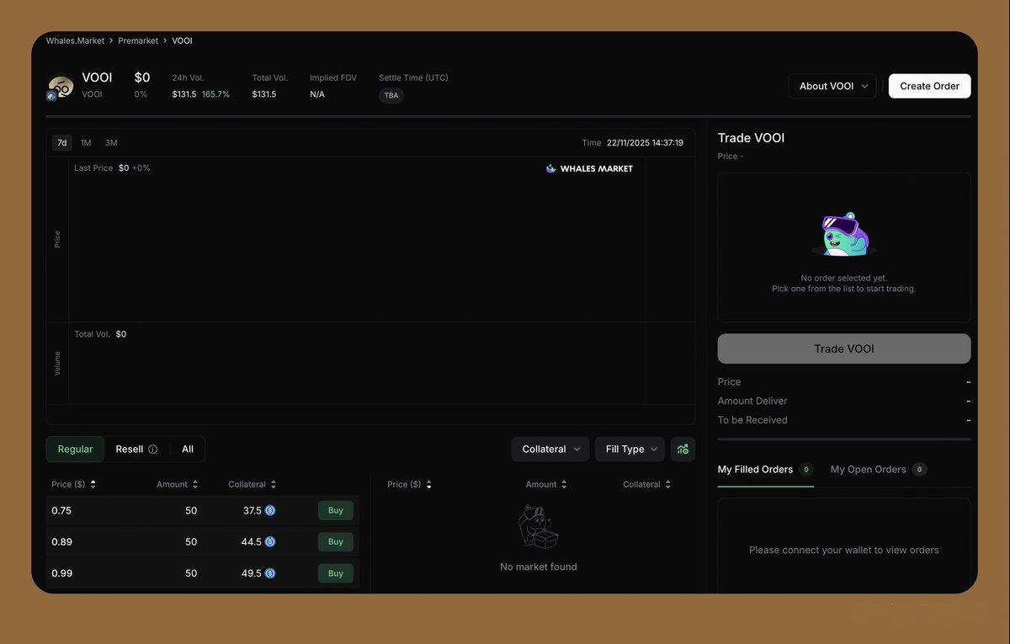Open the Fill Type filter dropdown
The height and width of the screenshot is (644, 1010).
point(630,450)
